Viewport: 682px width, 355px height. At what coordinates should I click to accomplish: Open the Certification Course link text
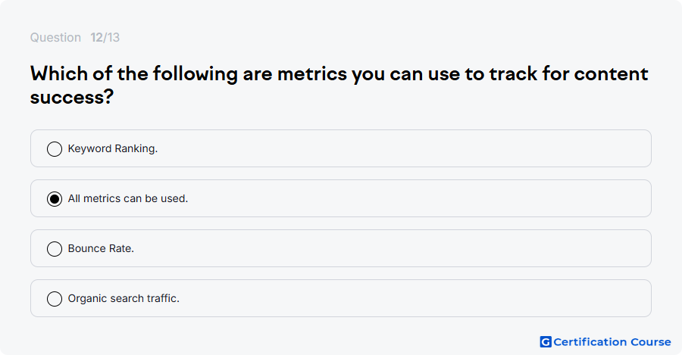pyautogui.click(x=612, y=342)
